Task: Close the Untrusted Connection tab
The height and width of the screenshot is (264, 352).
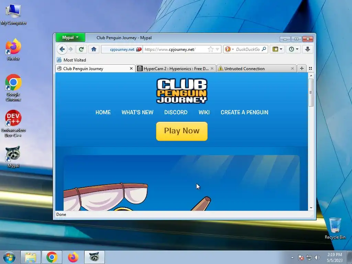Action: click(x=292, y=68)
